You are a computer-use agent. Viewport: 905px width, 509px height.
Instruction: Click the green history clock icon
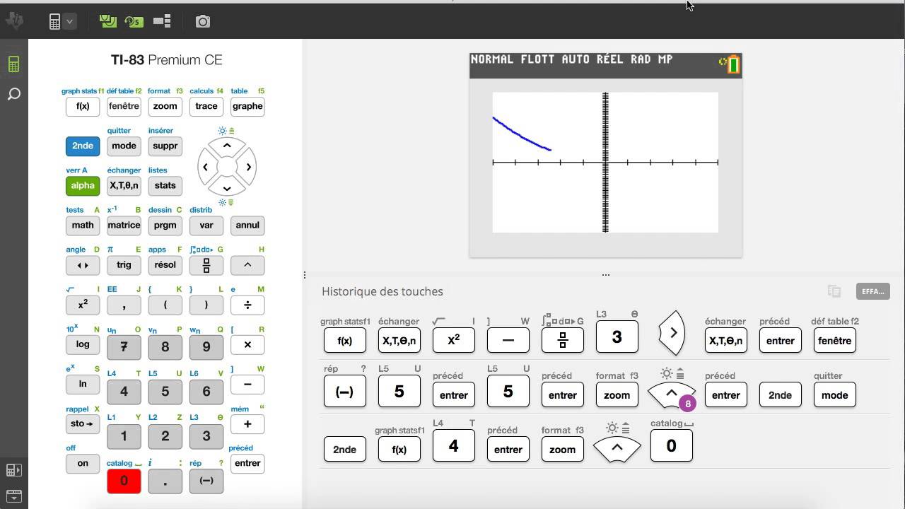pyautogui.click(x=134, y=21)
